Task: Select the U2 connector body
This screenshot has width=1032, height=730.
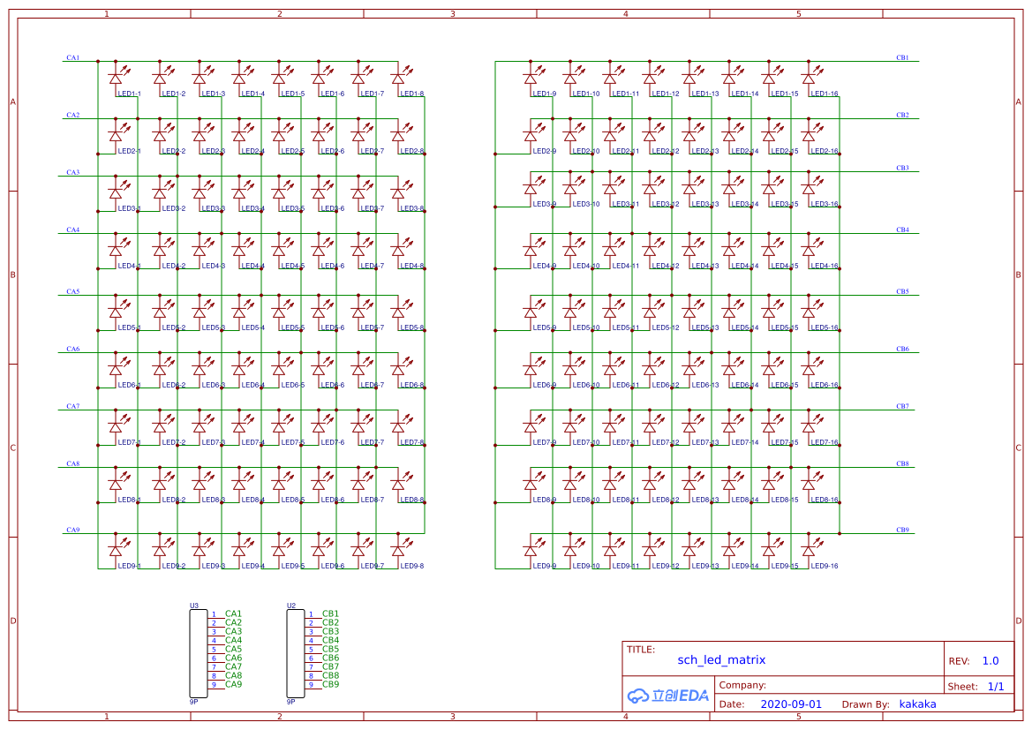Action: 294,652
